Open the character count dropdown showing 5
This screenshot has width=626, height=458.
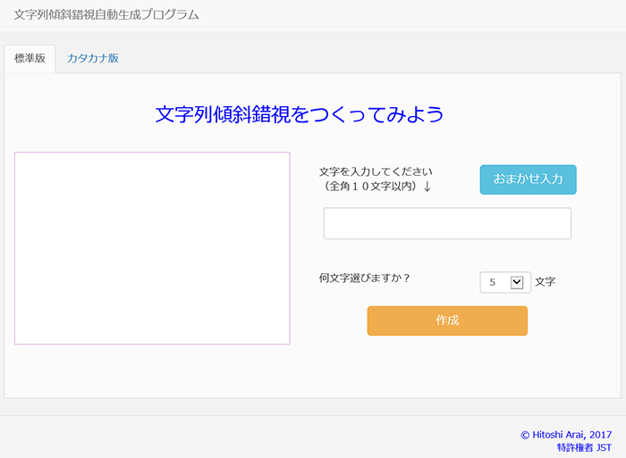pos(505,282)
